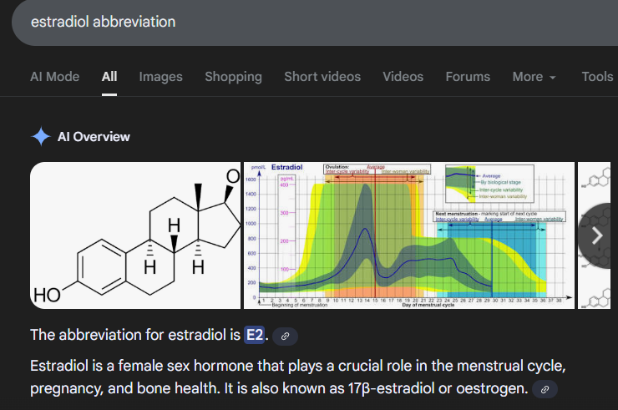
Task: Click the estradiol female sex hormone paragraph
Action: click(284, 377)
